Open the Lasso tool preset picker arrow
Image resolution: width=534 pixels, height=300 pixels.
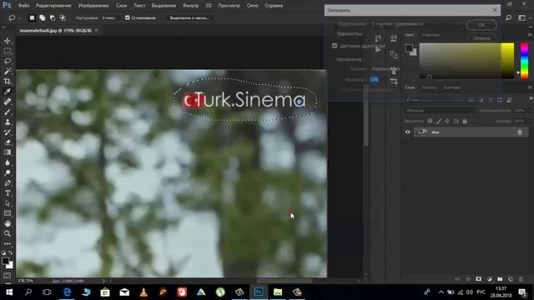click(x=19, y=17)
